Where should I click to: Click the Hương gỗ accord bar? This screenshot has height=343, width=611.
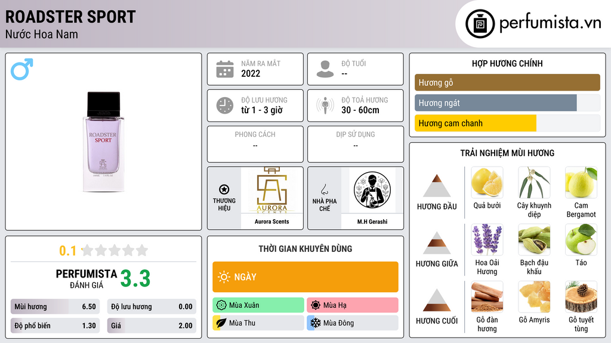tap(507, 82)
